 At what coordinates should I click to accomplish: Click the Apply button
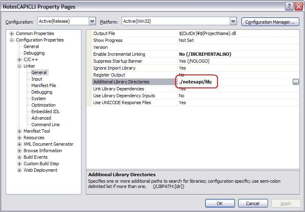(286, 203)
